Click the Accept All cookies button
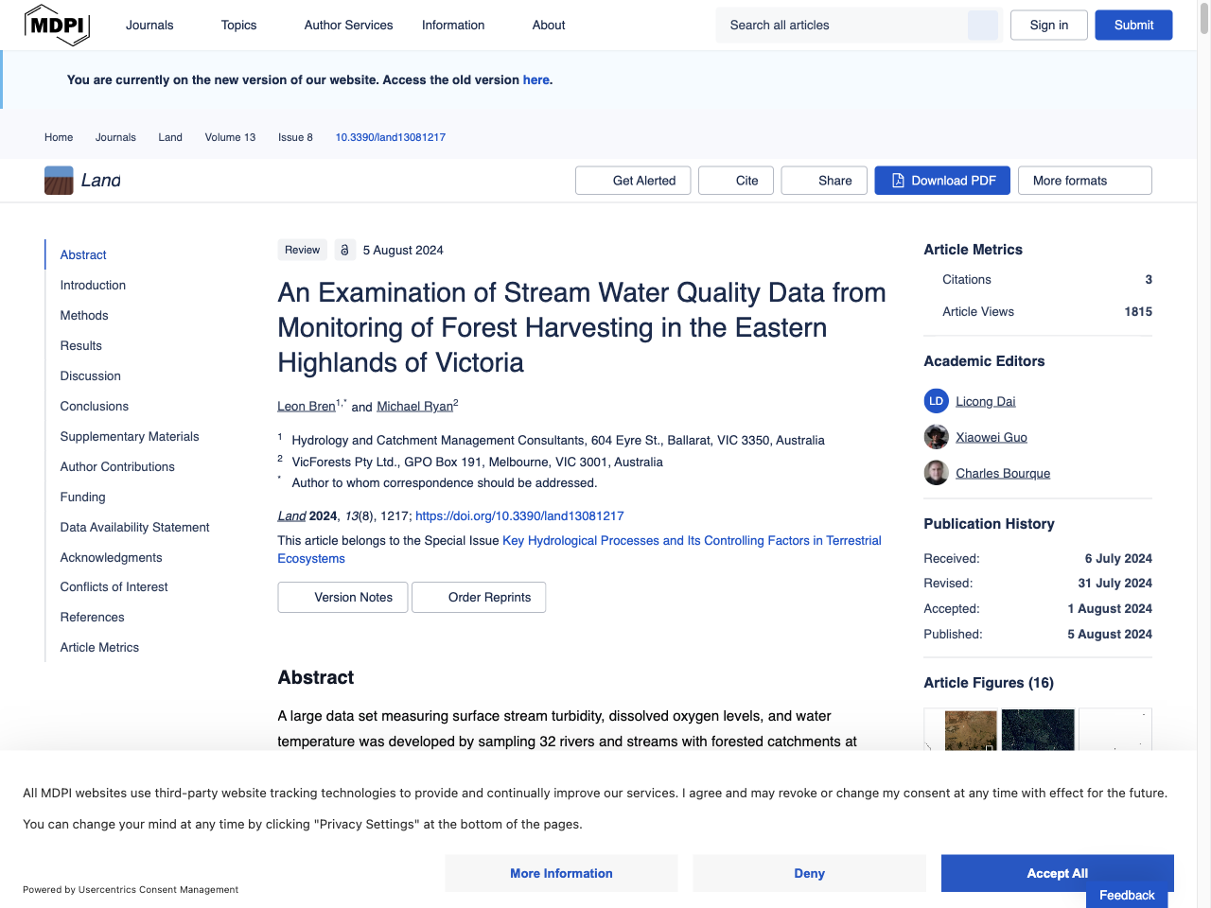The height and width of the screenshot is (908, 1211). click(x=1057, y=873)
